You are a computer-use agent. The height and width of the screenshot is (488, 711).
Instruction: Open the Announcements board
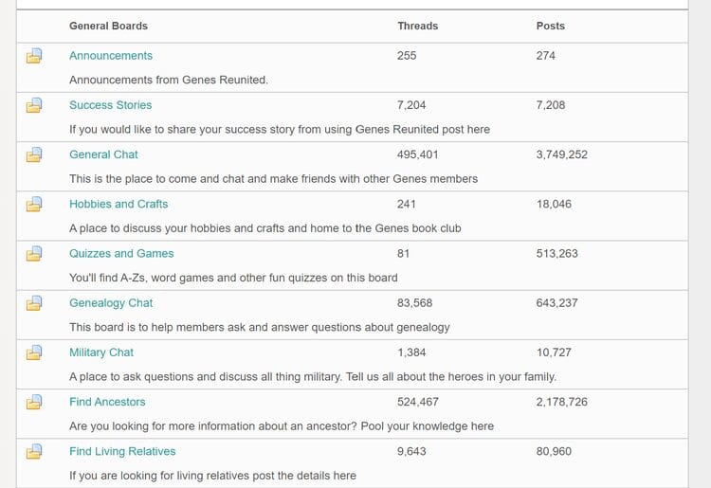click(111, 56)
